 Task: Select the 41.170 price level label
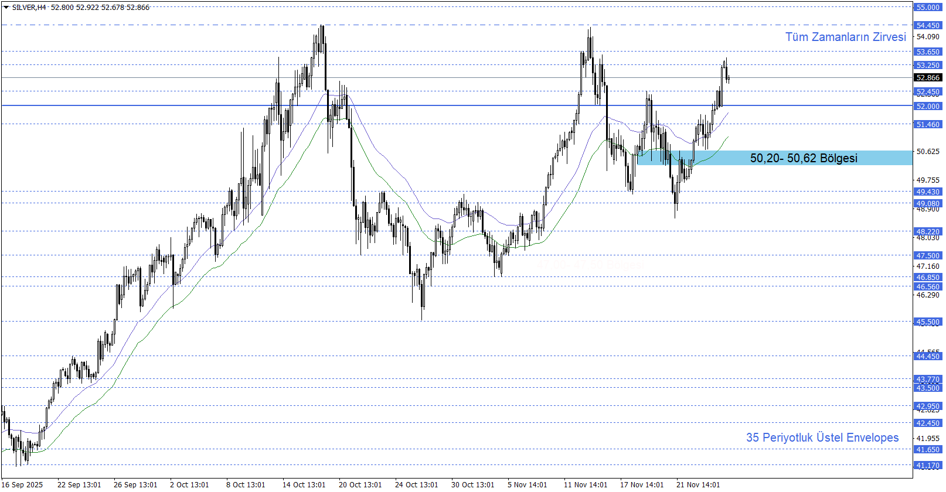click(928, 466)
